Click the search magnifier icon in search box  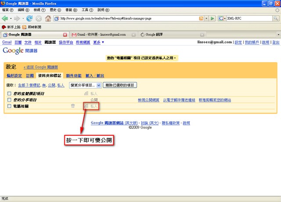pos(276,18)
